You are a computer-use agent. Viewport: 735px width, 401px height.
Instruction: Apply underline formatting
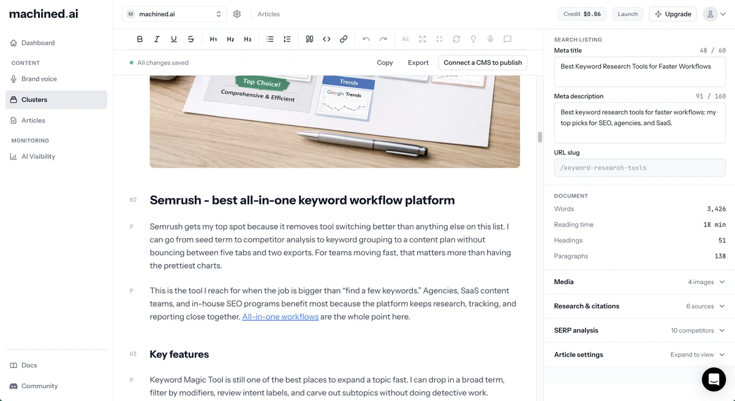pyautogui.click(x=174, y=39)
